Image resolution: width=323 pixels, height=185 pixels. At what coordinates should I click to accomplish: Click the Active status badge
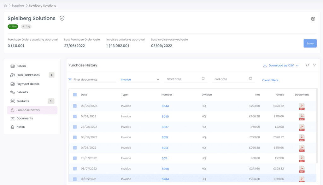13,26
